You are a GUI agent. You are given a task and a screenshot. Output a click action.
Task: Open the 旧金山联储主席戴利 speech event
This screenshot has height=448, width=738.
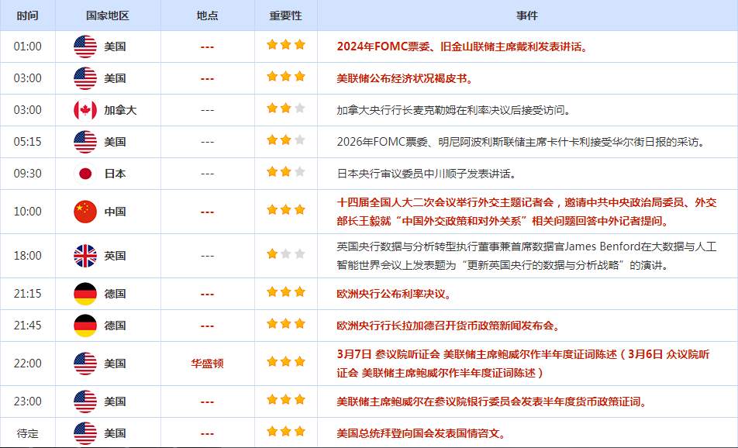pos(462,47)
